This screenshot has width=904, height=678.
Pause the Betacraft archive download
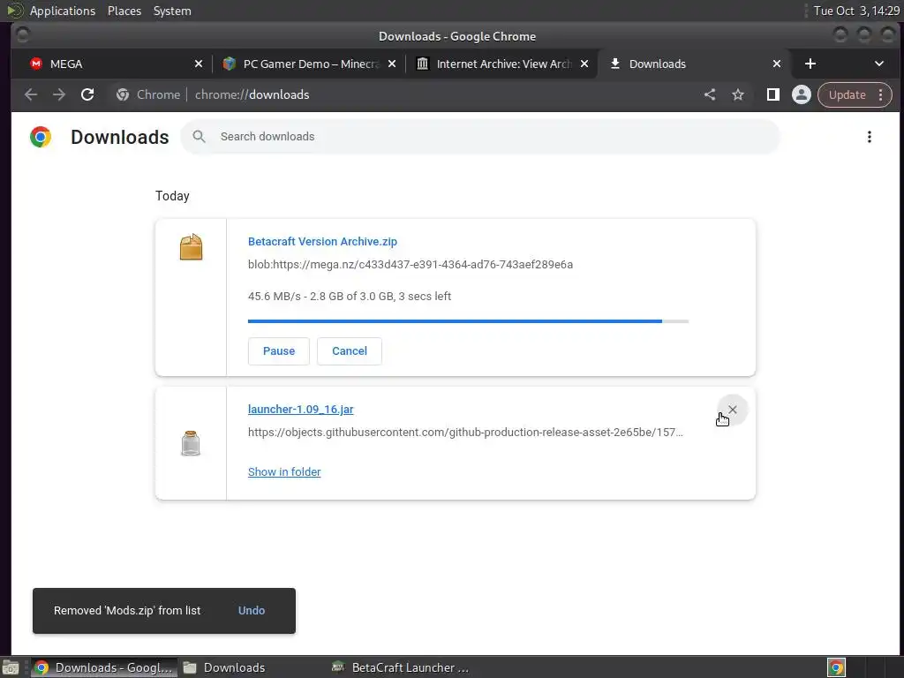coord(278,351)
